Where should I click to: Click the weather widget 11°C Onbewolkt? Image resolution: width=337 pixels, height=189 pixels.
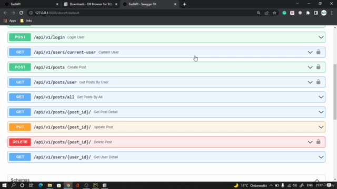(x=251, y=185)
